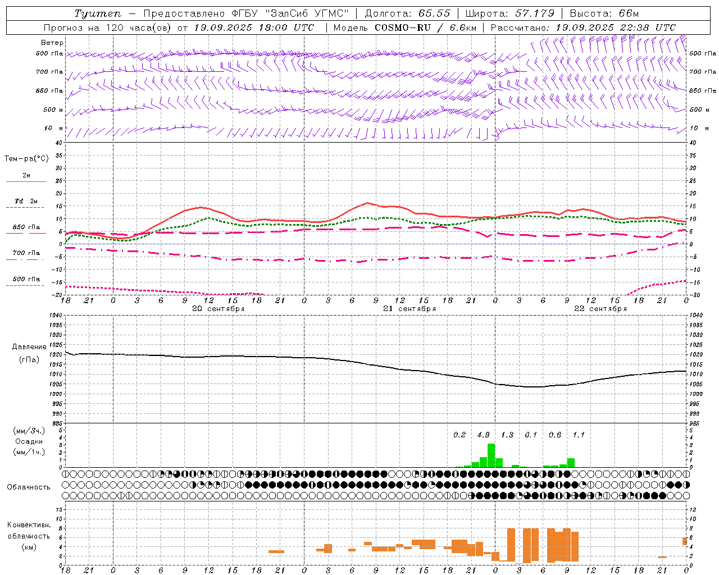Image resolution: width=719 pixels, height=575 pixels.
Task: Click the 3-hour precipitation total "0.2"
Action: point(459,435)
